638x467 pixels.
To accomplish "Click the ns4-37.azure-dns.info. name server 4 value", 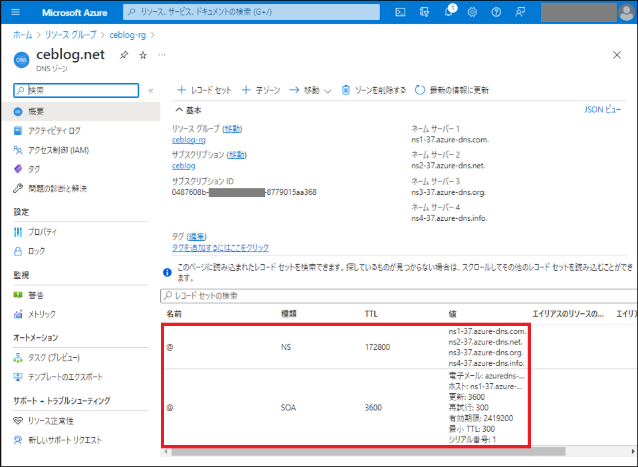I will 449,218.
